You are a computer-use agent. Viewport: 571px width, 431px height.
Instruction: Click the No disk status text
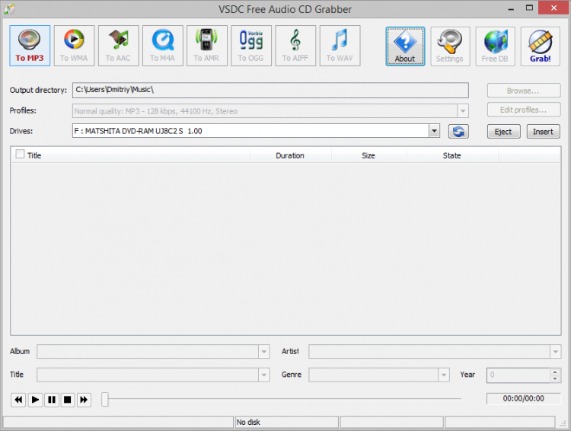click(x=248, y=423)
